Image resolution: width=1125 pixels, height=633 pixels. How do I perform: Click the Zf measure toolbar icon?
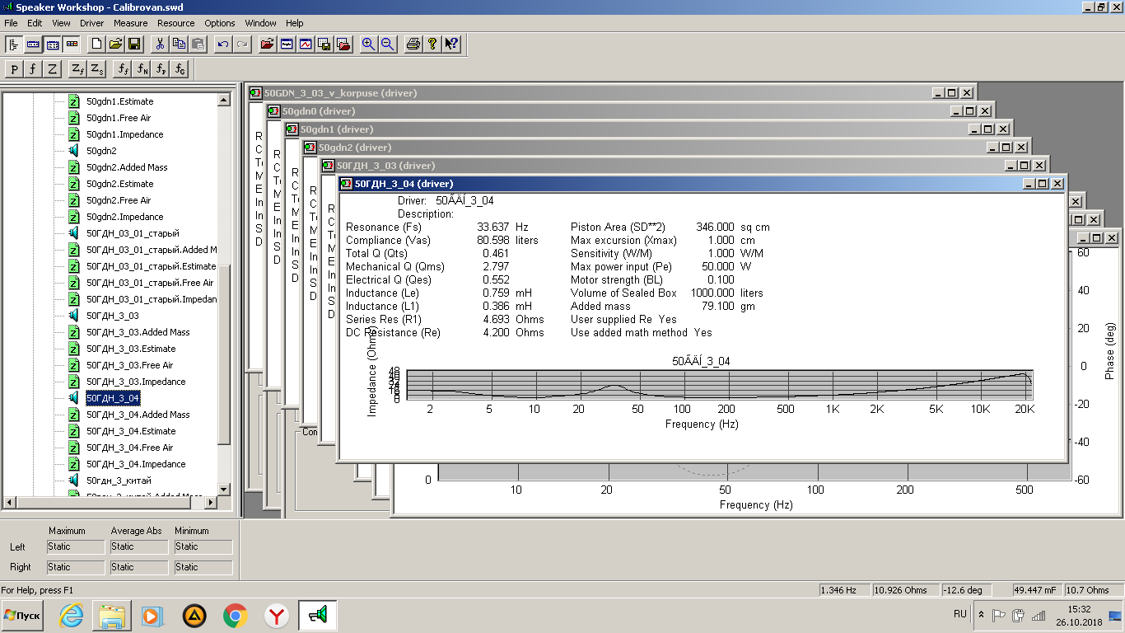[x=77, y=69]
